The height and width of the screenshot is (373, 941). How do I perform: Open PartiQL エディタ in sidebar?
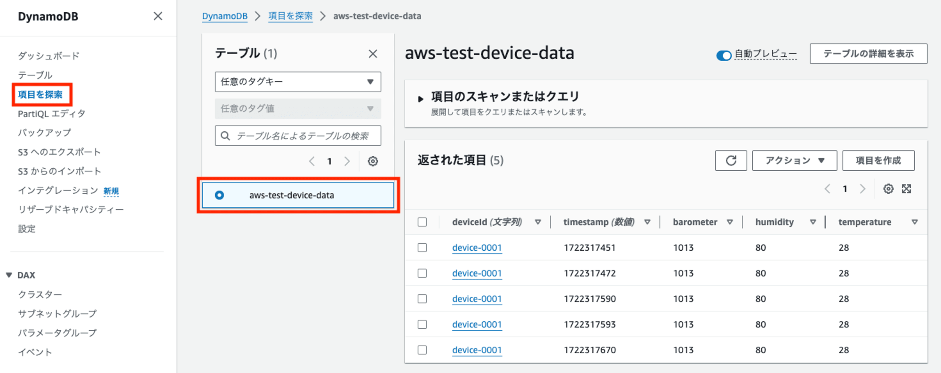tap(52, 114)
